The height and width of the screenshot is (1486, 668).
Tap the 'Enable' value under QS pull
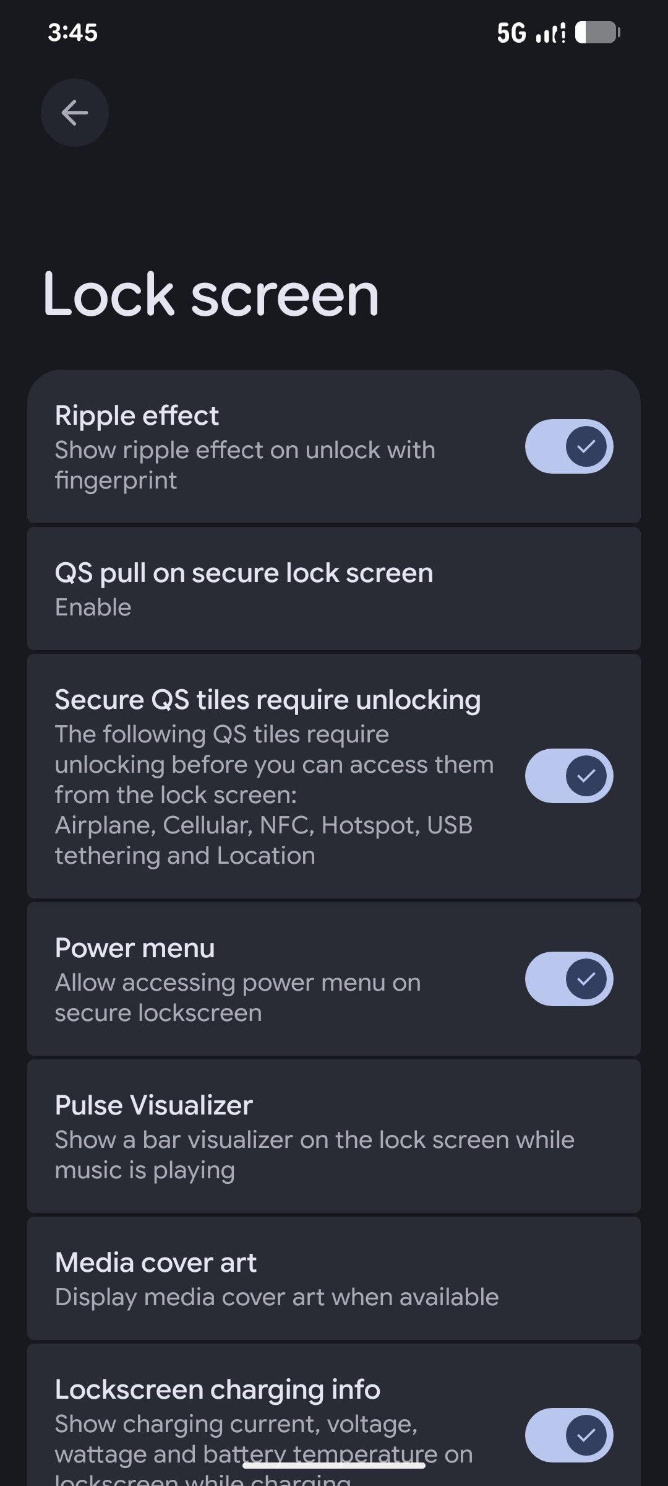coord(93,607)
